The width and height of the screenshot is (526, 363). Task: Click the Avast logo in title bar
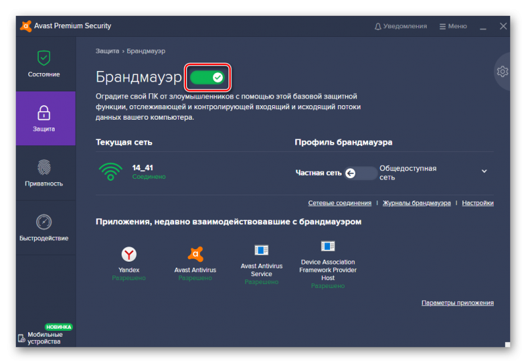point(26,26)
